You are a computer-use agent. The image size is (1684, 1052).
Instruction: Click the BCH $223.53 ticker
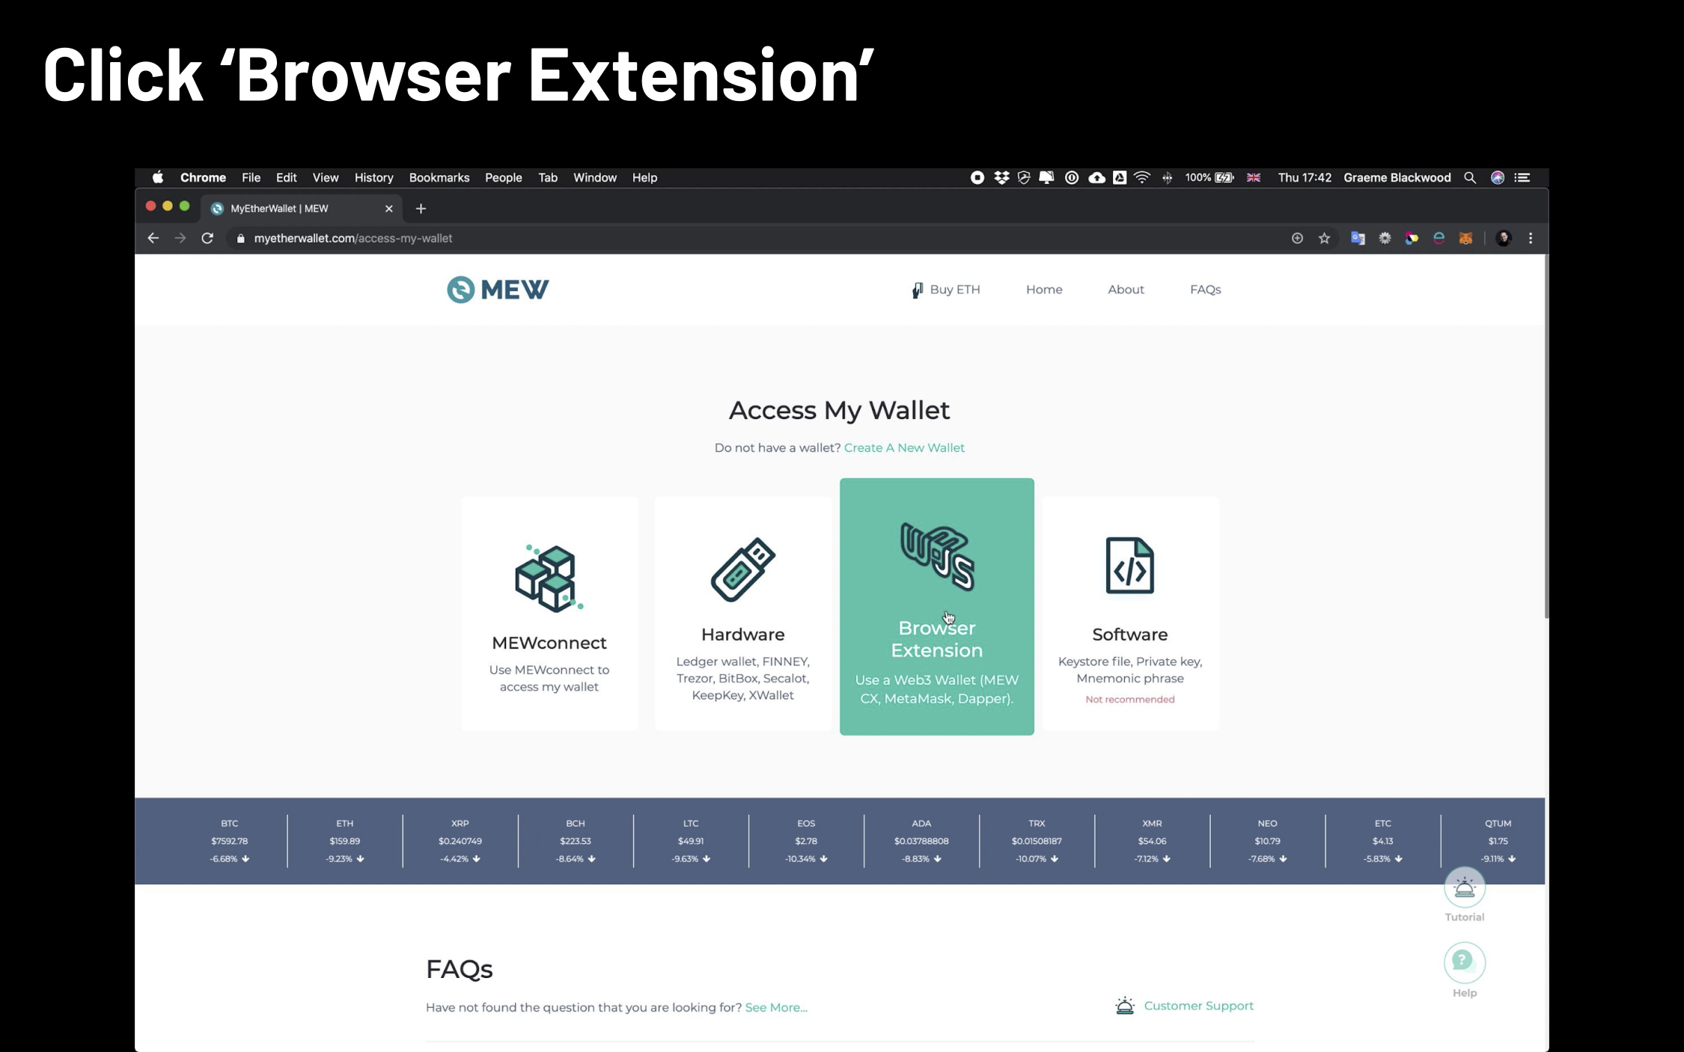(575, 841)
